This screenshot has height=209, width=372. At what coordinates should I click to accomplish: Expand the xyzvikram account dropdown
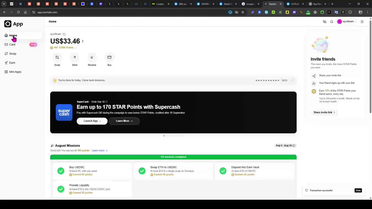pos(347,22)
